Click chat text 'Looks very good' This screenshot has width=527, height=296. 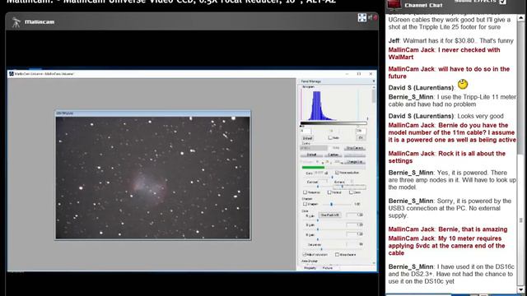(x=480, y=116)
